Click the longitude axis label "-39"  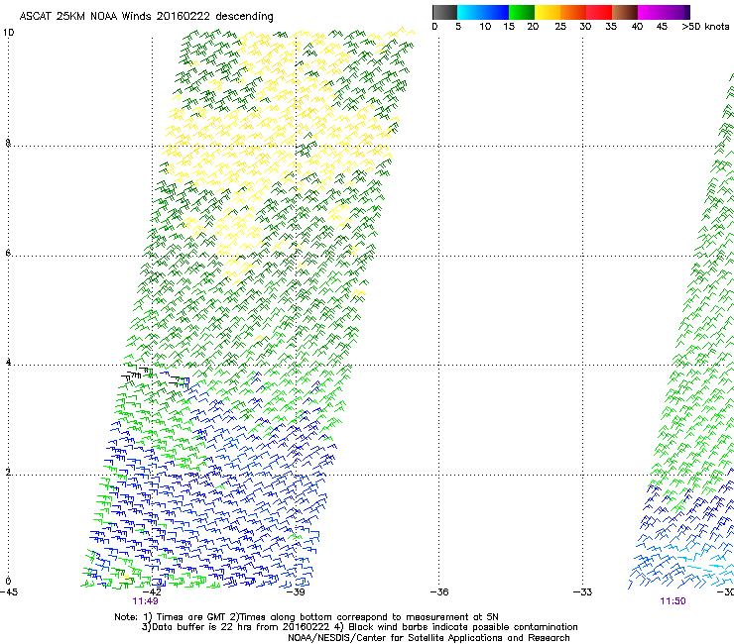[296, 592]
